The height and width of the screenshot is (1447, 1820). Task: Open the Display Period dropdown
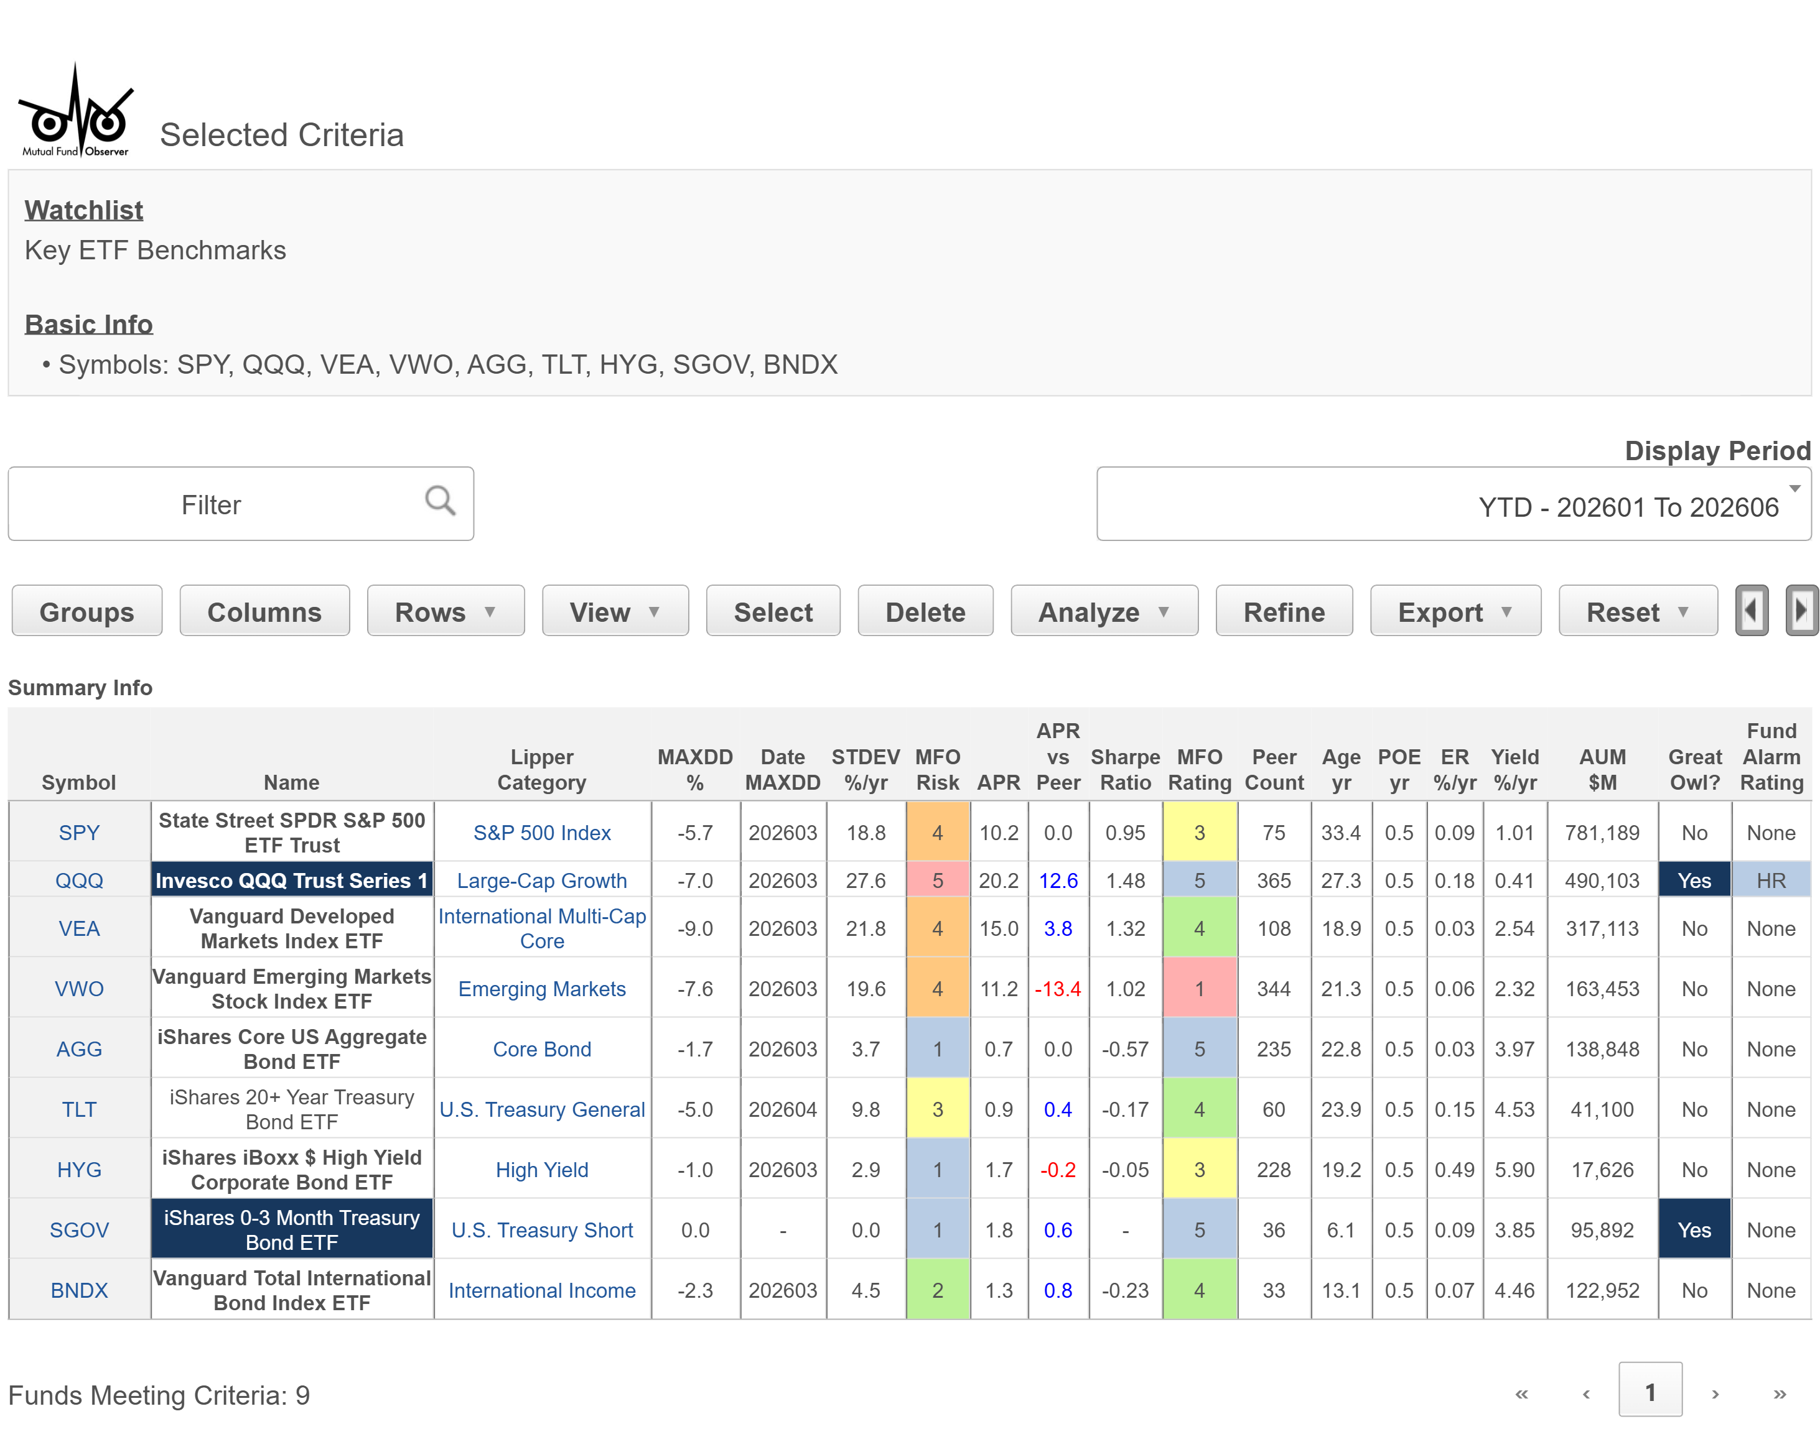coord(1454,504)
